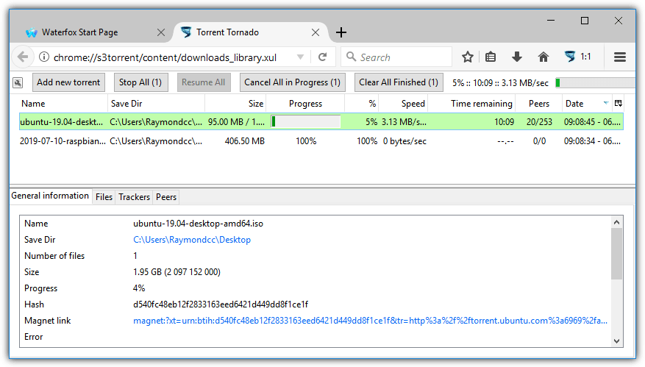Sort by the Progress column header
The image size is (645, 367).
point(305,104)
